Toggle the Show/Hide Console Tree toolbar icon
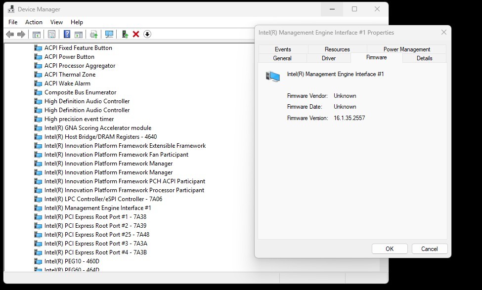This screenshot has height=290, width=482. click(37, 34)
